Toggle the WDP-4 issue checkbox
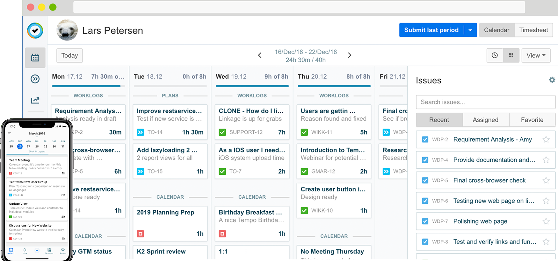Viewport: 558px width, 261px height. (425, 160)
